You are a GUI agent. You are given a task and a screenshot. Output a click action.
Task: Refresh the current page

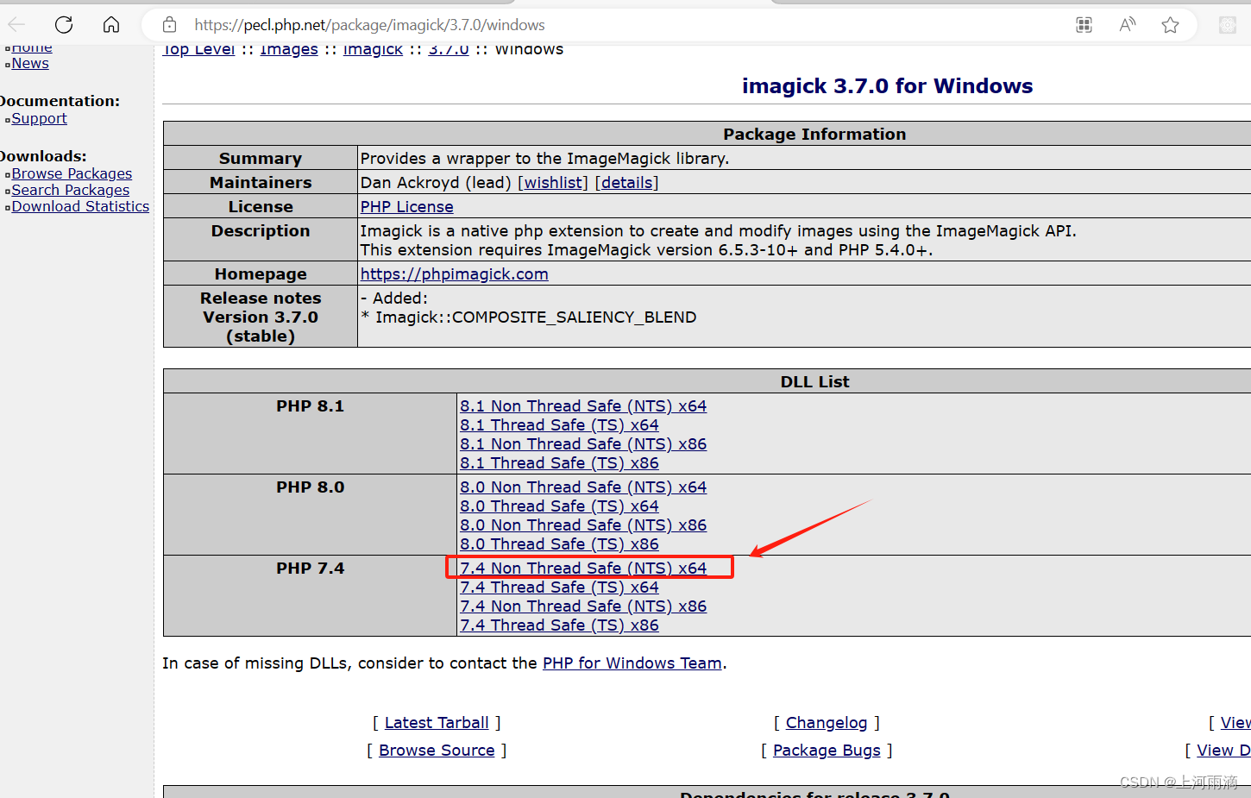pyautogui.click(x=63, y=24)
